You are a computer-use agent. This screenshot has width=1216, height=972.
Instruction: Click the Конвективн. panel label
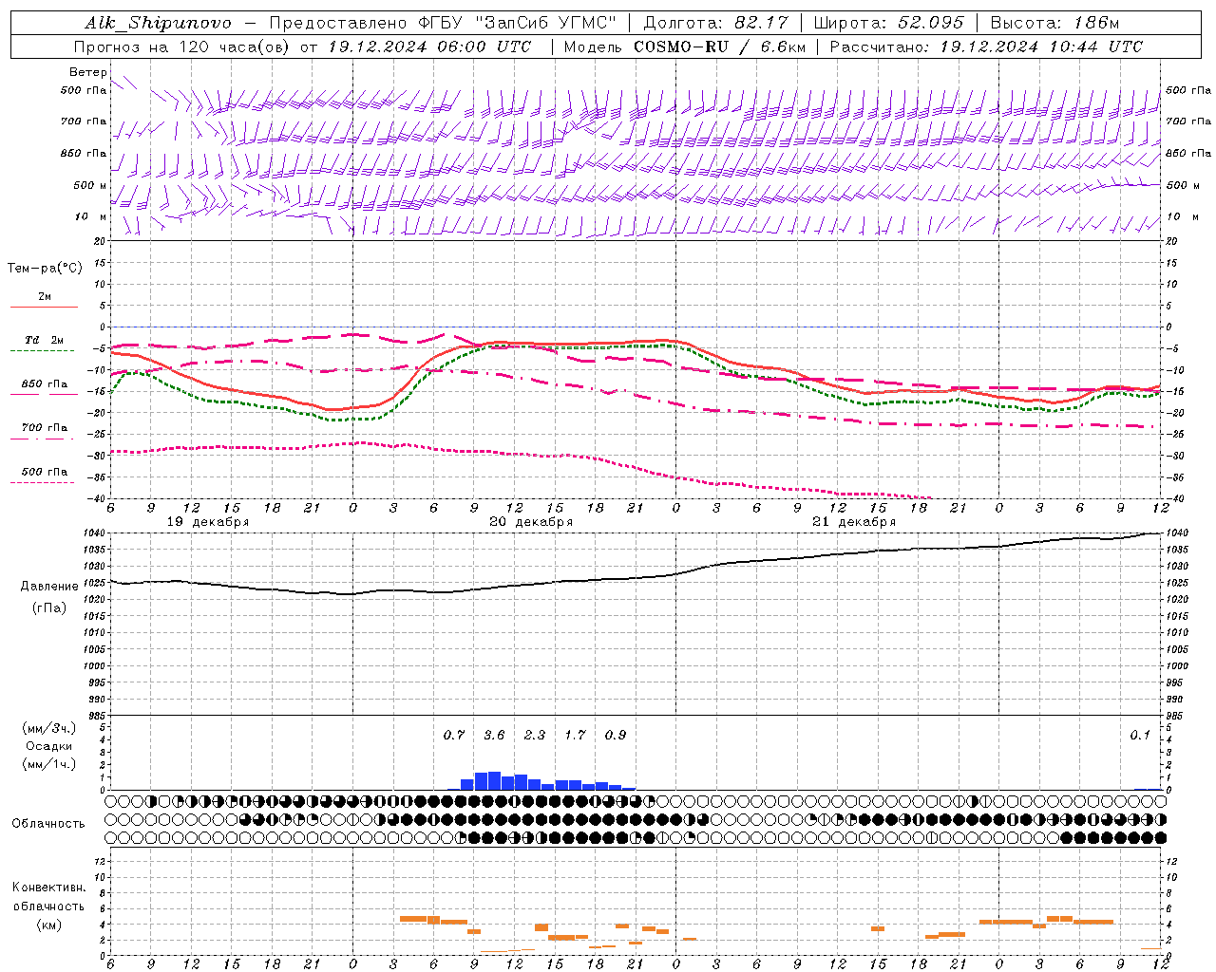coord(48,888)
